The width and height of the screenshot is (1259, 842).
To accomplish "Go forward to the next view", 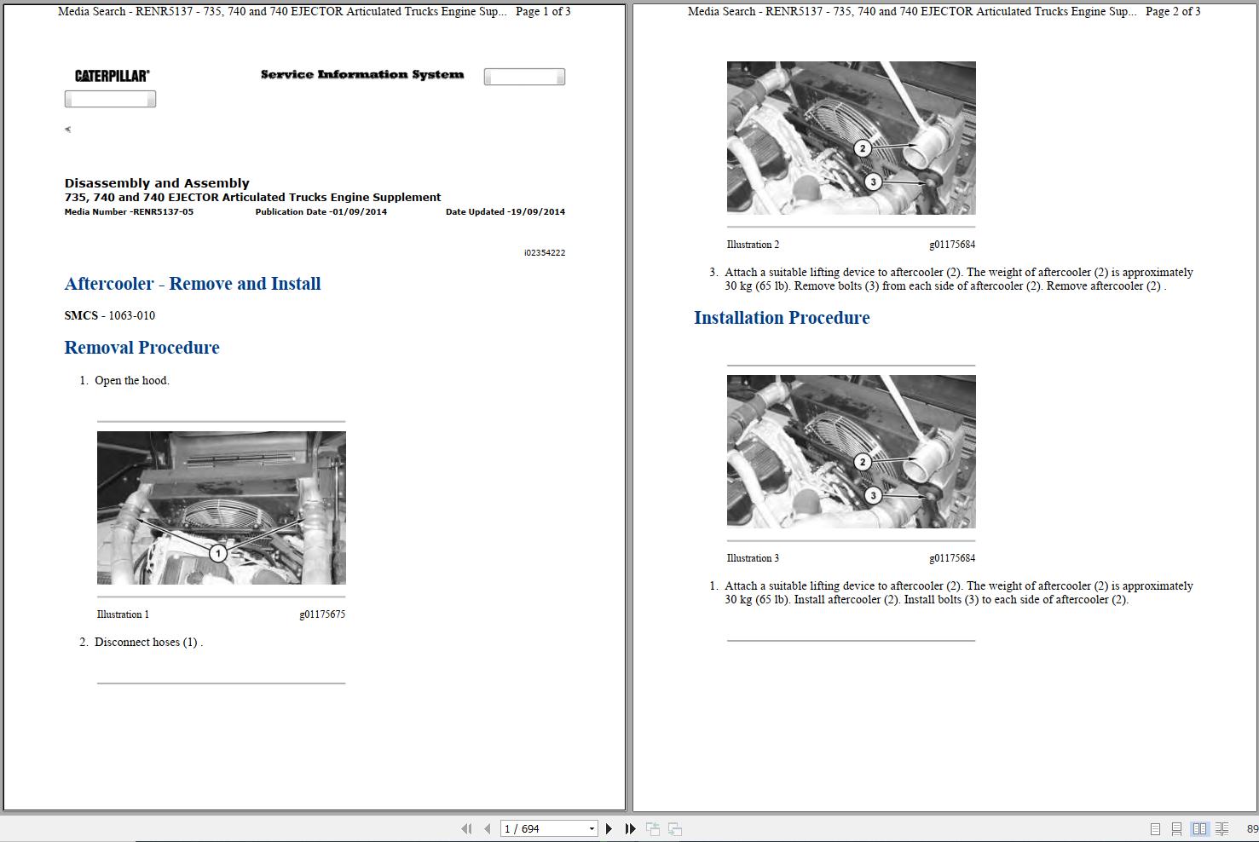I will [x=674, y=828].
